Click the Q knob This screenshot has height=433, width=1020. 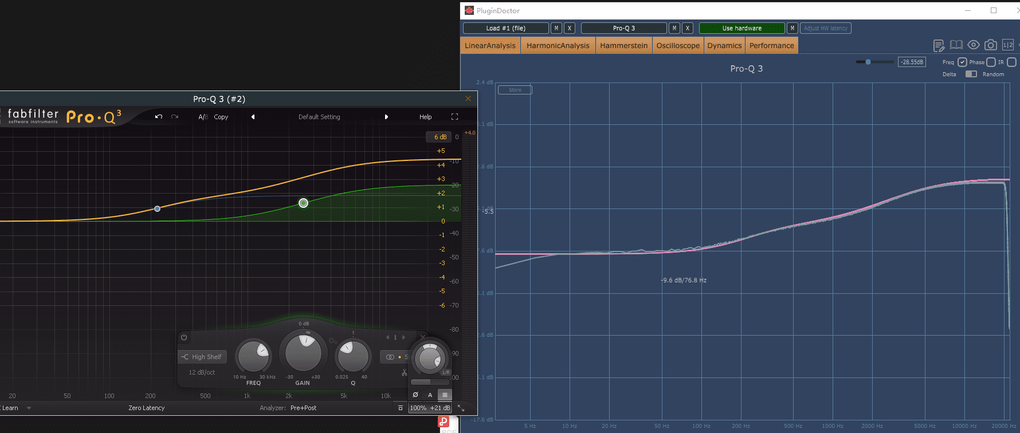[x=353, y=356]
